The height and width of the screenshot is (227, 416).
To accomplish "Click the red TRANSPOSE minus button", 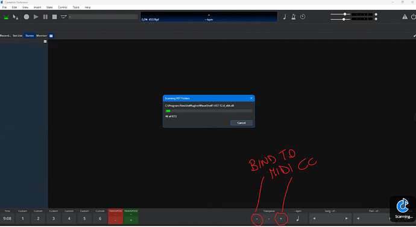I will pyautogui.click(x=115, y=217).
